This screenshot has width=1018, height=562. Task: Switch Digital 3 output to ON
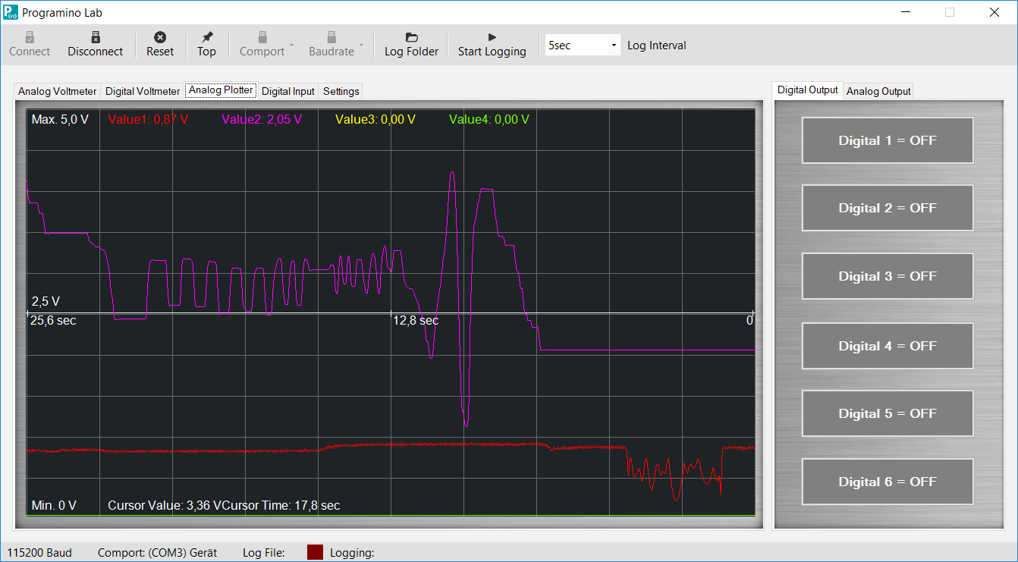pyautogui.click(x=887, y=276)
